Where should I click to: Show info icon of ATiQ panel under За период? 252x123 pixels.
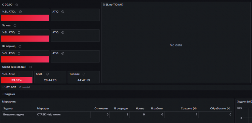pyautogui.click(x=63, y=53)
